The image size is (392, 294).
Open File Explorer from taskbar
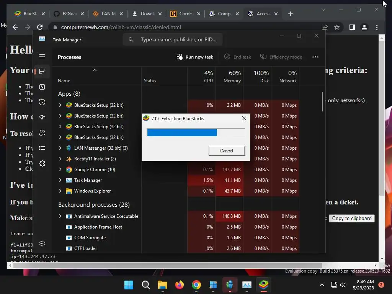coord(162,285)
